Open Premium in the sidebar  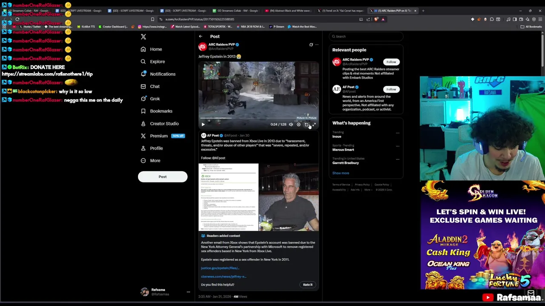[x=162, y=136]
